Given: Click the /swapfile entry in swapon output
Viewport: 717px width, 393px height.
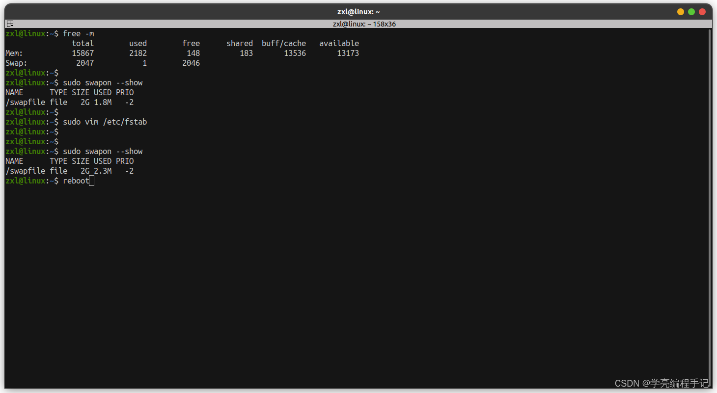Looking at the screenshot, I should coord(25,102).
